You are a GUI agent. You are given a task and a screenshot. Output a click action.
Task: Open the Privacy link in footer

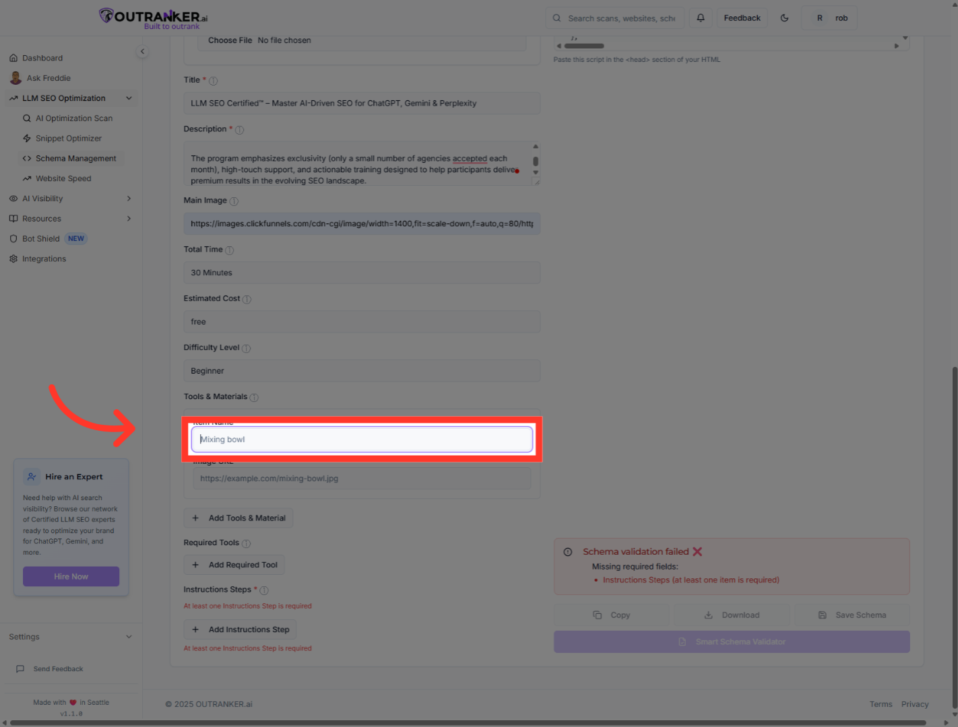[915, 705]
